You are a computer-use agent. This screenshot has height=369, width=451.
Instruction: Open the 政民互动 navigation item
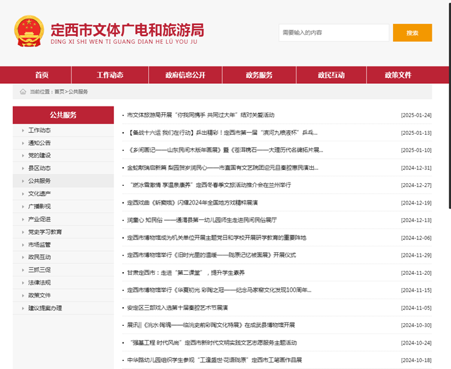click(331, 75)
